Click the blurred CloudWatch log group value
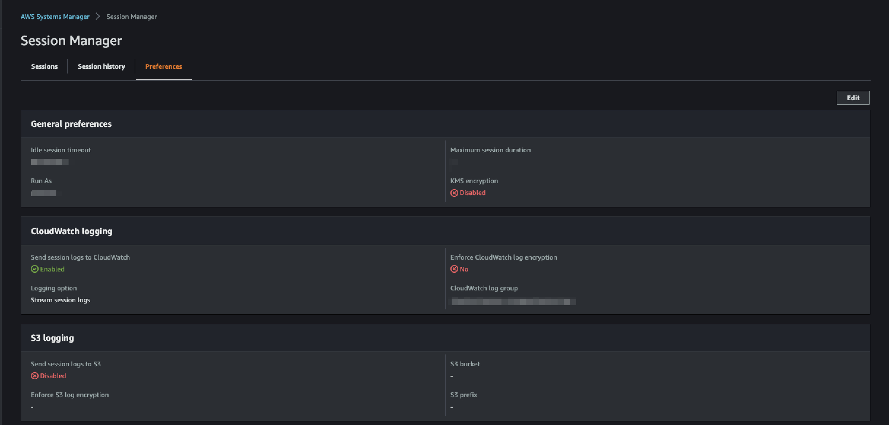Image resolution: width=889 pixels, height=425 pixels. tap(513, 302)
